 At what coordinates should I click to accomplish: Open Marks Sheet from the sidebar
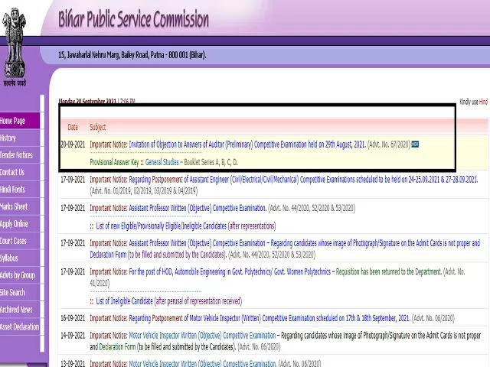(x=14, y=206)
